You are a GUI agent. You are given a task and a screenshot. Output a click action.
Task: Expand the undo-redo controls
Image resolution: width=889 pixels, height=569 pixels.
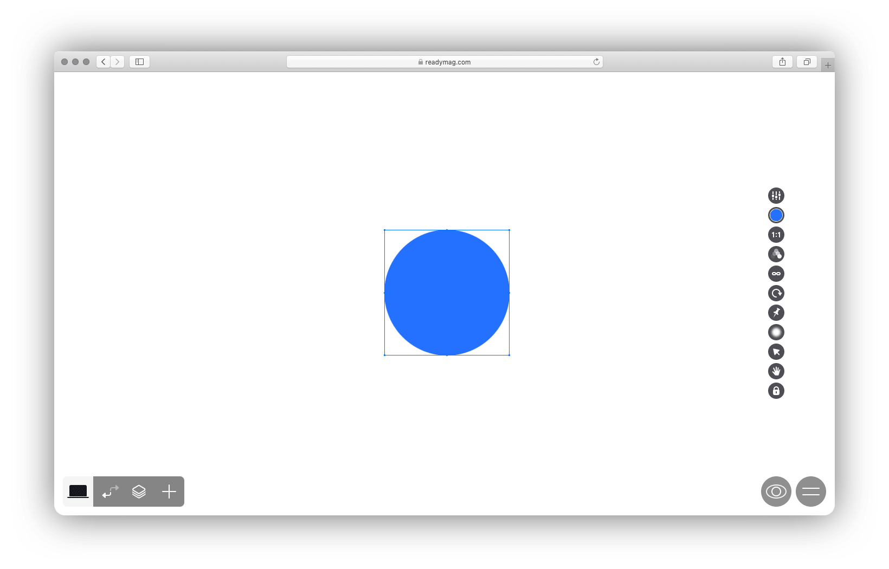[x=110, y=492]
